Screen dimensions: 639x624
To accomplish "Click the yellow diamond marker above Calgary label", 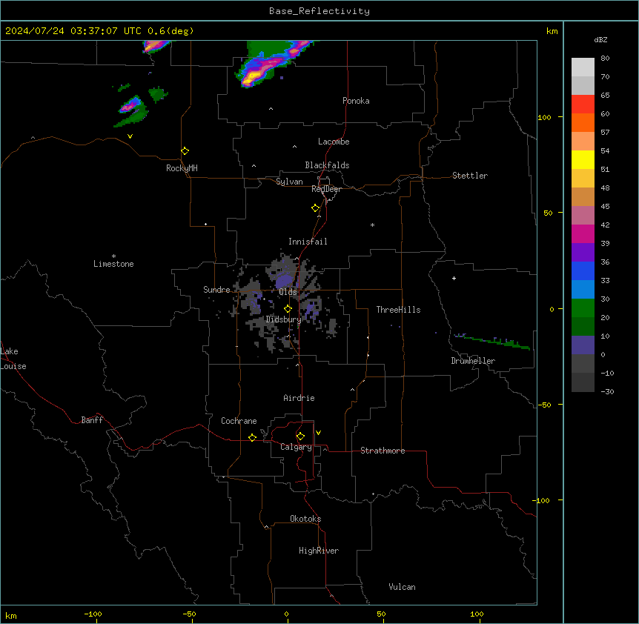I will (300, 436).
